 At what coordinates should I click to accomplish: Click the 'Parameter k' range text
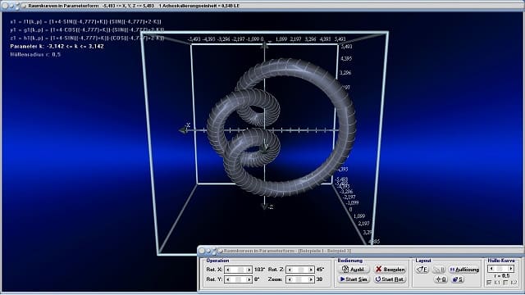pyautogui.click(x=57, y=46)
